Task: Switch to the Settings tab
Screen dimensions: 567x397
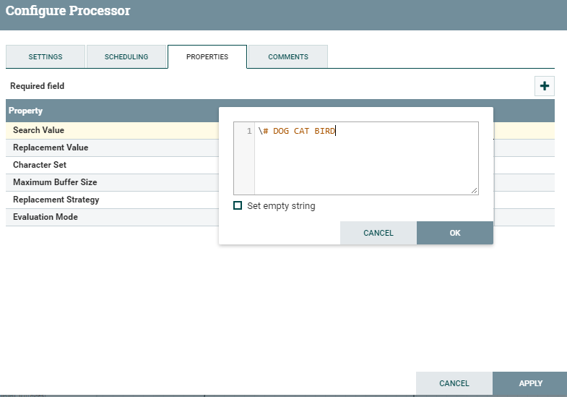Action: [x=46, y=57]
